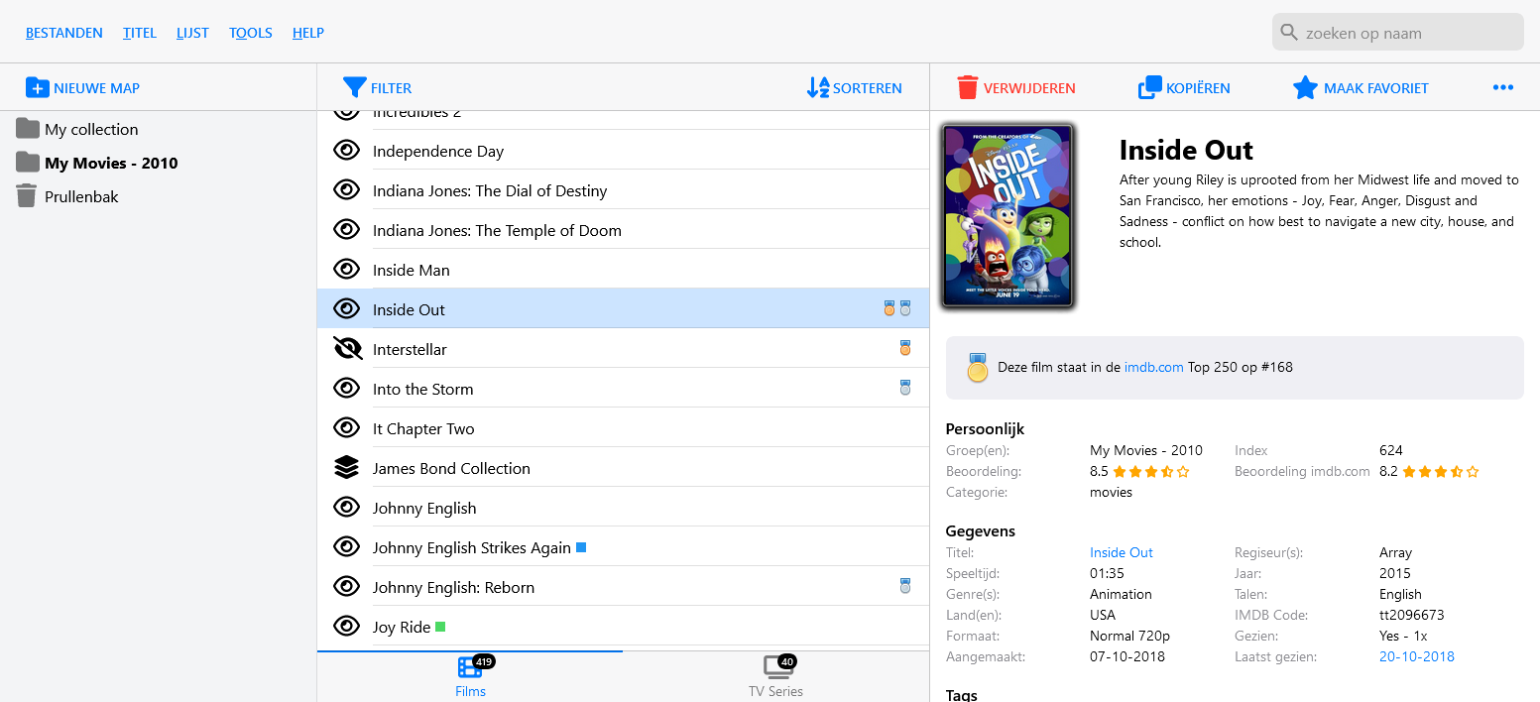Image resolution: width=1540 pixels, height=702 pixels.
Task: Open the imdb.com link
Action: pyautogui.click(x=1153, y=367)
